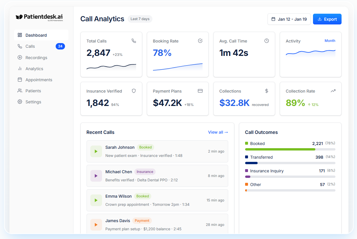Screen dimensions: 357x239
Task: Play James Davis's call recording
Action: pyautogui.click(x=96, y=224)
